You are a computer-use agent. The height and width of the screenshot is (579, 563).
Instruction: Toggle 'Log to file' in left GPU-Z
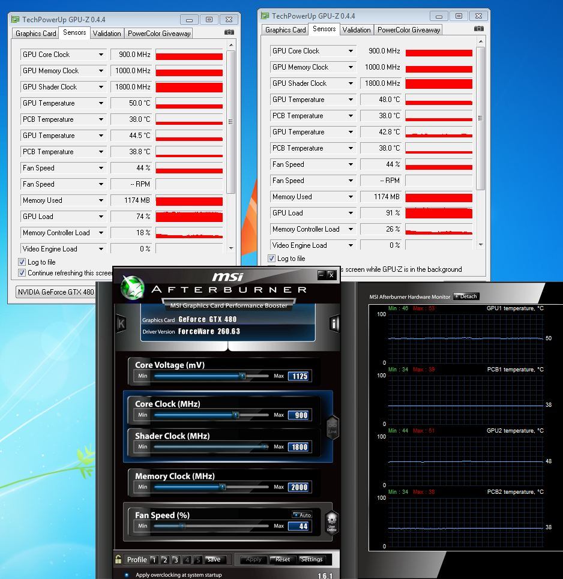coord(22,262)
